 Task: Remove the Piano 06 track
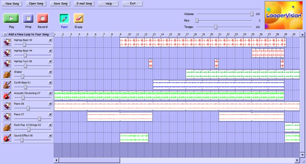tap(50, 104)
